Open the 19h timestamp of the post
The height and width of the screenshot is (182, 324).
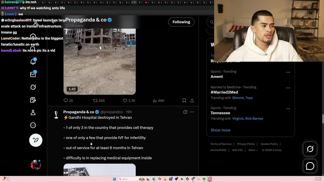click(129, 112)
